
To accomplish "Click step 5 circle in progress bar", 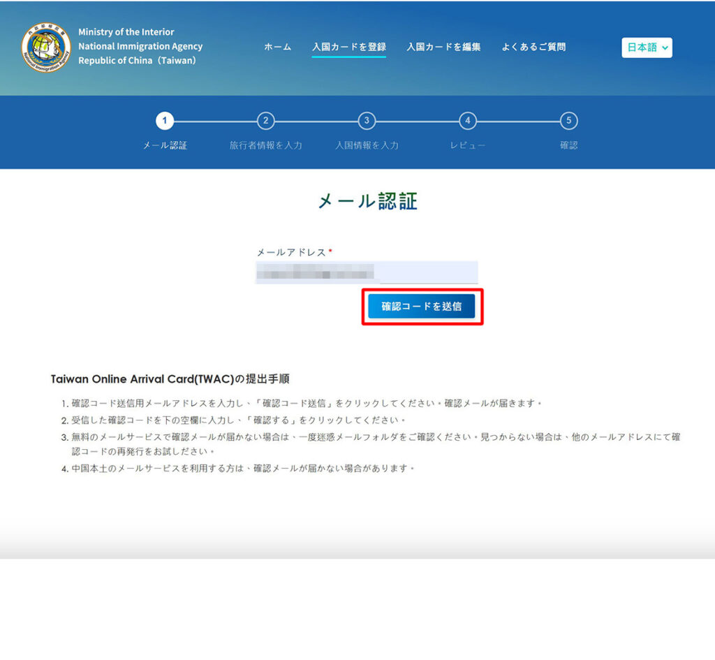I will point(569,121).
